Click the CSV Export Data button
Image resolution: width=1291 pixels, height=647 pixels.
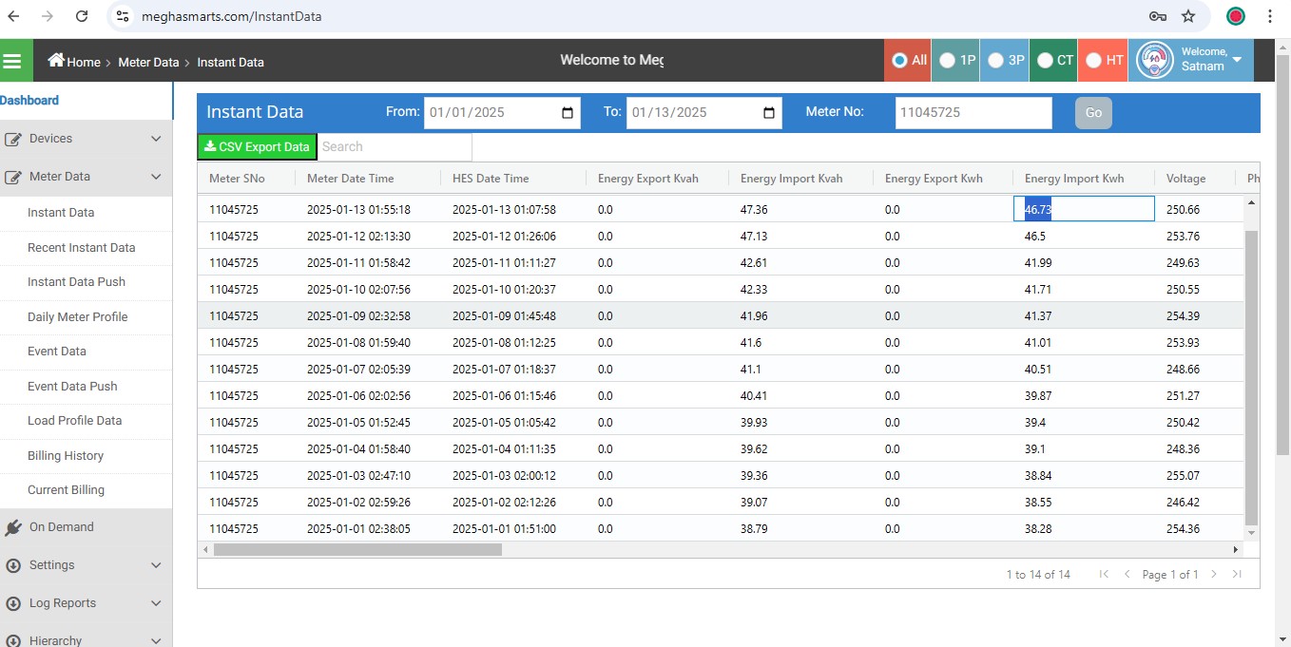click(257, 147)
